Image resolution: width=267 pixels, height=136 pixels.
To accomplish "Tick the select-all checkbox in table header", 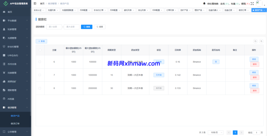I will 40,50.
